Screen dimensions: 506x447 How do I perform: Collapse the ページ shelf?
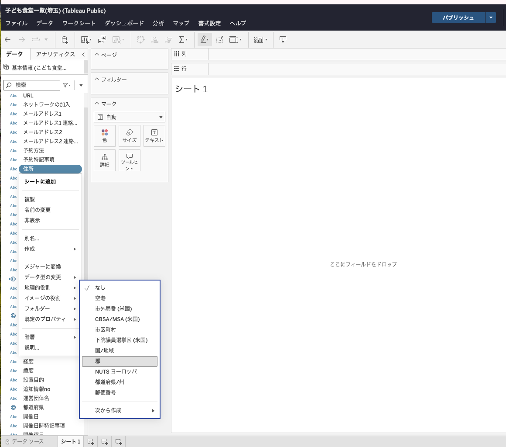point(97,55)
